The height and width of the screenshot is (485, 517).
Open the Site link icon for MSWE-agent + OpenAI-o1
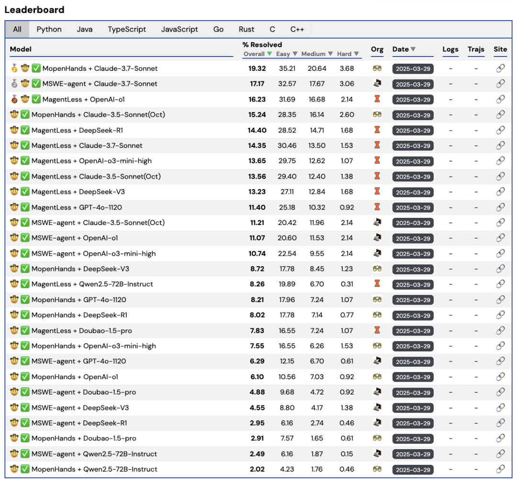pyautogui.click(x=501, y=238)
